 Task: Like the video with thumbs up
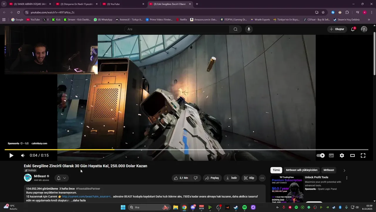(181, 178)
